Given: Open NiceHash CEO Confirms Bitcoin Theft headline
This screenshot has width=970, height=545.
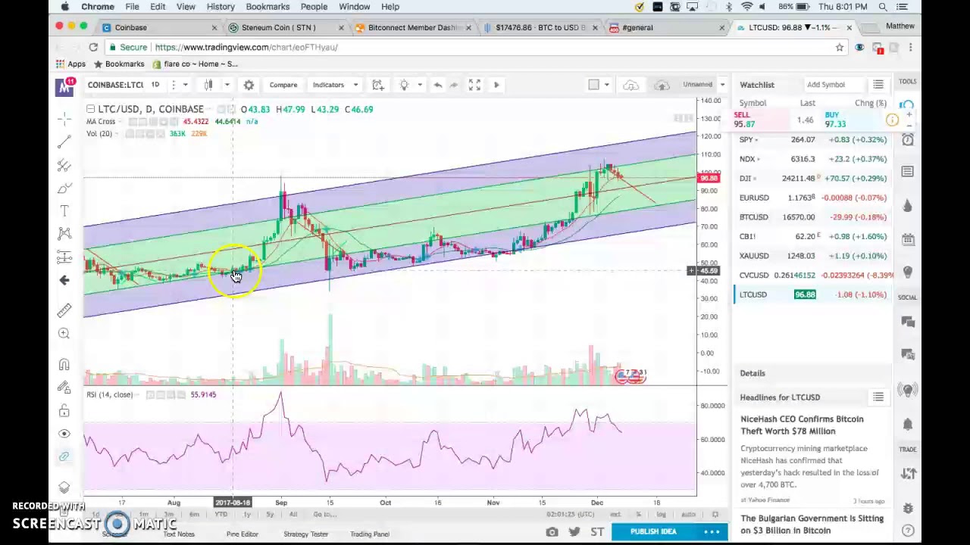Looking at the screenshot, I should point(802,425).
